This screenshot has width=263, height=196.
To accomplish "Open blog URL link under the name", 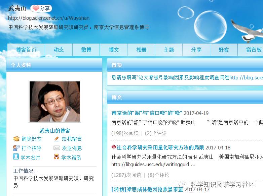I will pos(49,18).
